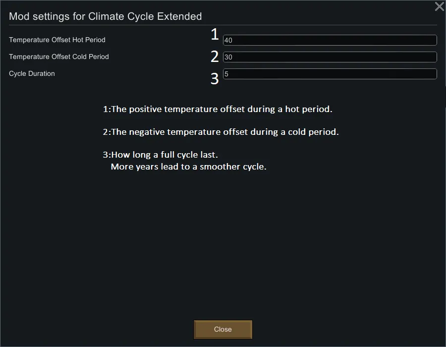The image size is (446, 347).
Task: Click the value 5 in the cycle duration field
Action: click(x=226, y=74)
